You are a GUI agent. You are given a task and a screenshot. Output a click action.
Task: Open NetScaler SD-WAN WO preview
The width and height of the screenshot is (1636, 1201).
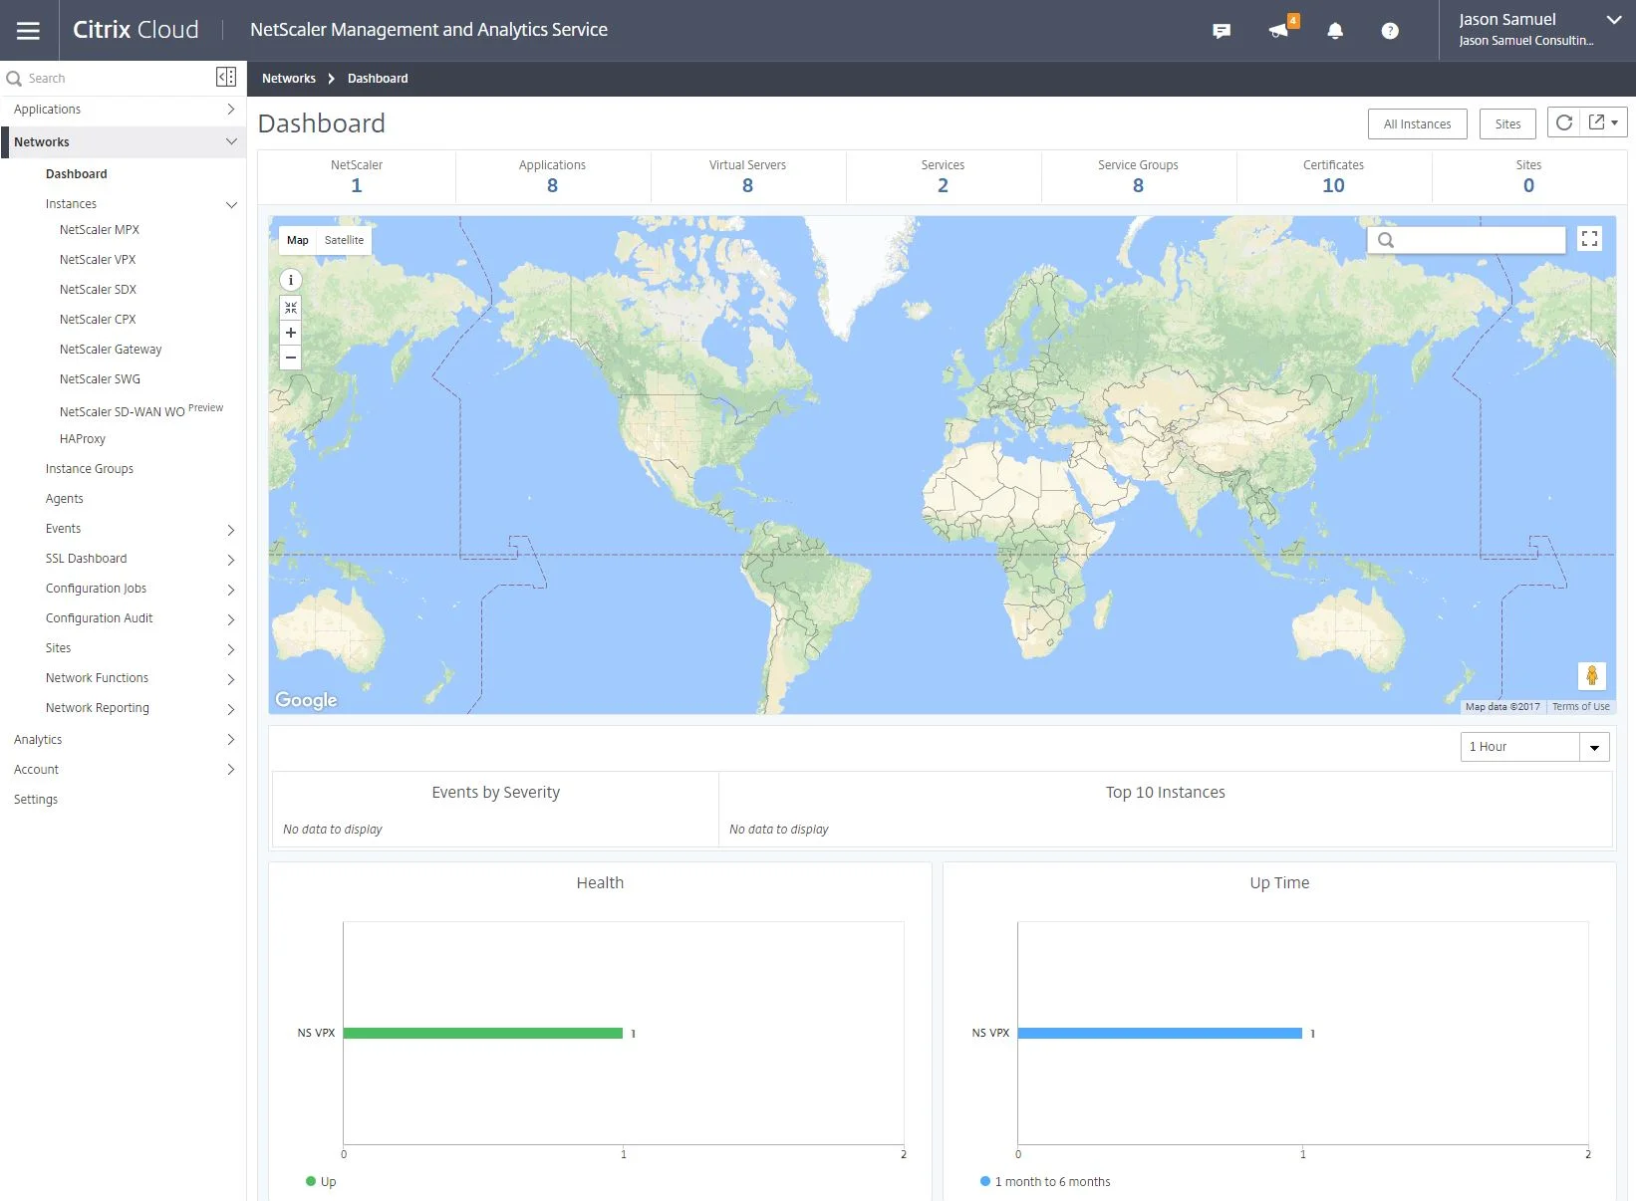141,410
